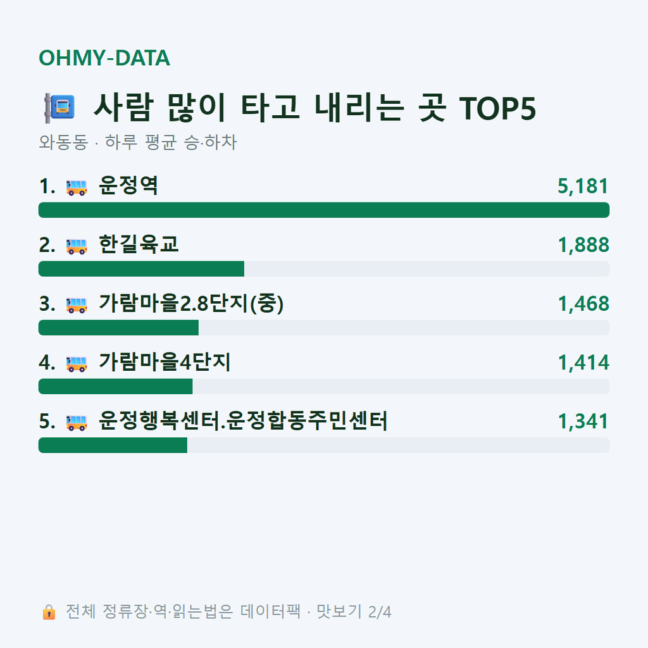648x648 pixels.
Task: Click the 사람 많이 타고 내리는 곳 TOP5 heading
Action: point(315,108)
